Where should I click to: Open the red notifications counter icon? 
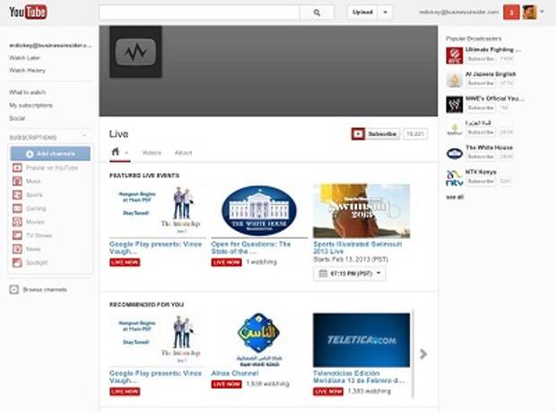point(511,13)
